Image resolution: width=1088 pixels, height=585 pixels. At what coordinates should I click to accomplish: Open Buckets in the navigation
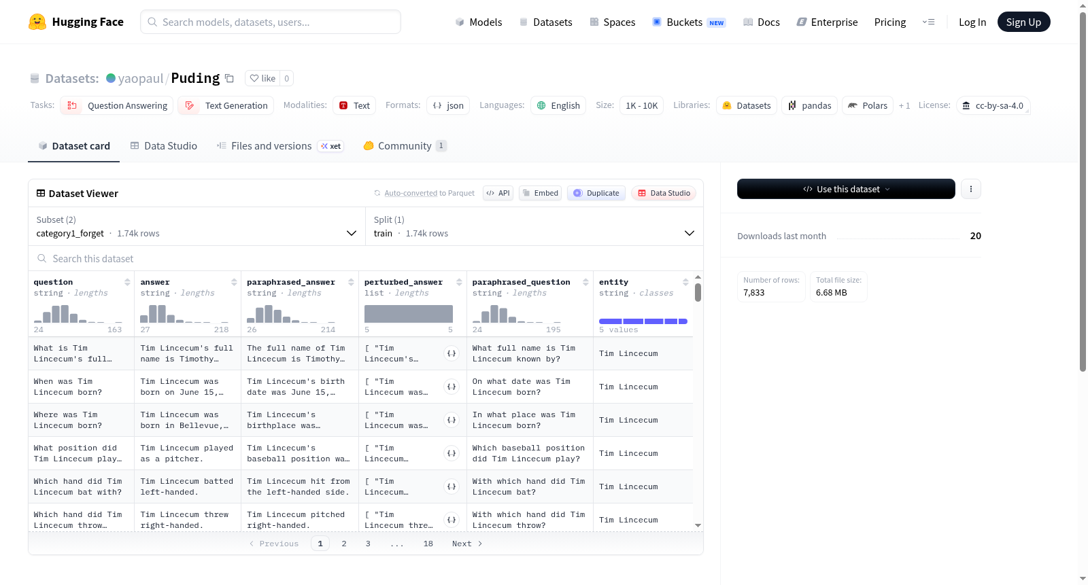689,22
